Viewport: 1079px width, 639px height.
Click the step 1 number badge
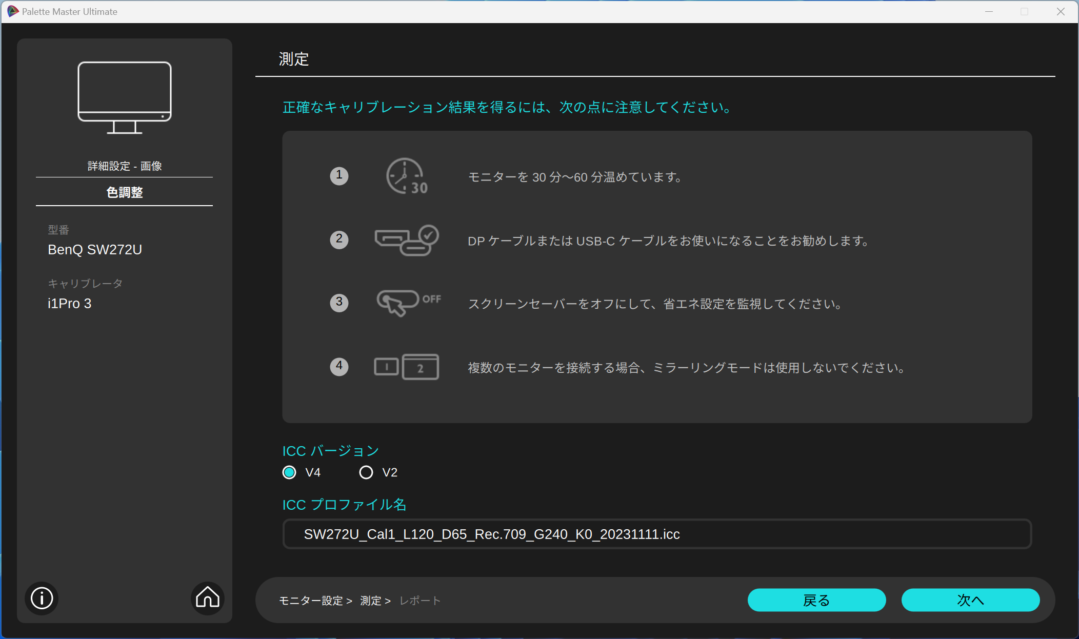point(339,176)
